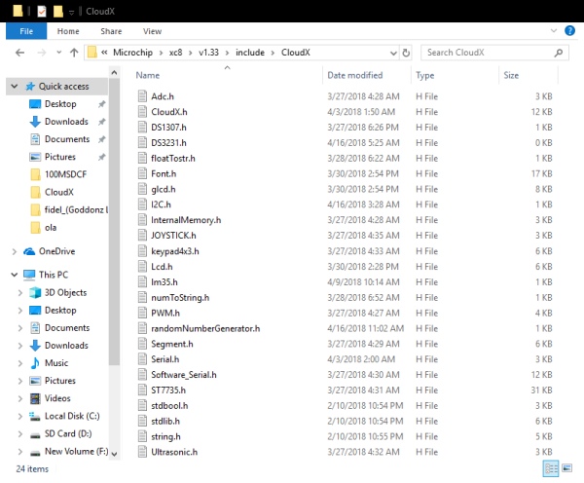The image size is (584, 483).
Task: Open the Share ribbon tab
Action: [111, 31]
